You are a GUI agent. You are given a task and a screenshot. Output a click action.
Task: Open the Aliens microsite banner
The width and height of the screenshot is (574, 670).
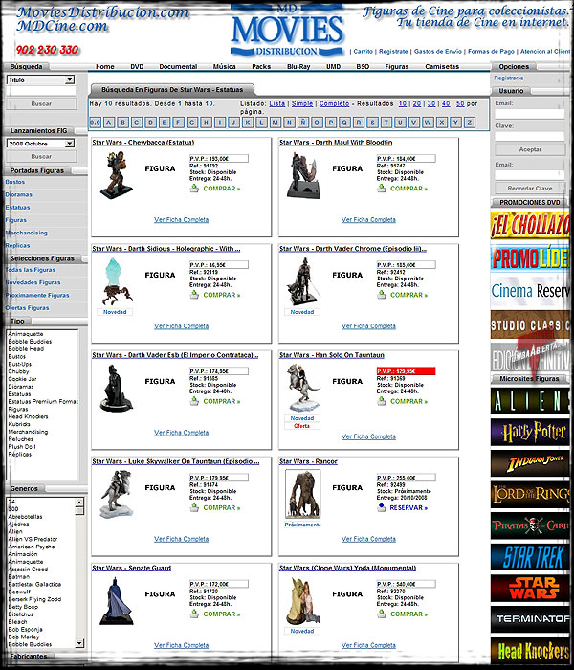[530, 401]
